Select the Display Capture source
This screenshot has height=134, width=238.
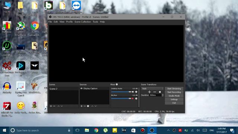94,89
